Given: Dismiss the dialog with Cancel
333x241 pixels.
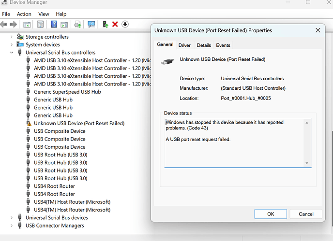Looking at the screenshot, I should [306, 214].
